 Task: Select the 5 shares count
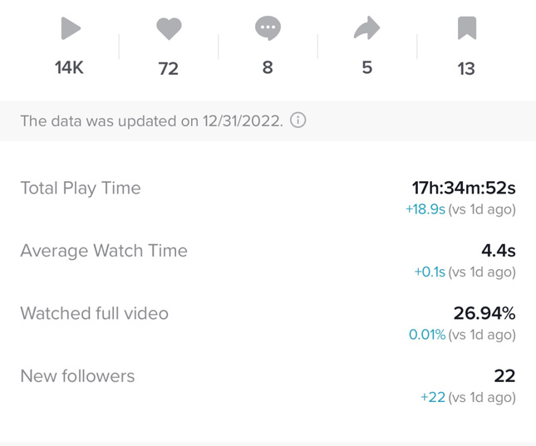tap(366, 68)
